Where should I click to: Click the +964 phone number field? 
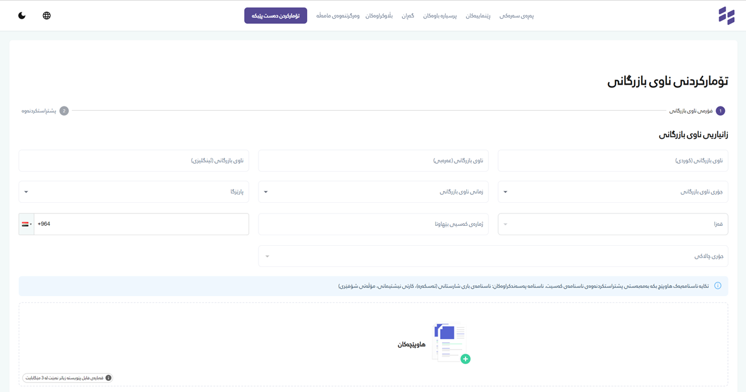pyautogui.click(x=141, y=224)
